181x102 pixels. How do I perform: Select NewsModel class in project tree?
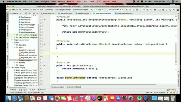tap(25, 22)
